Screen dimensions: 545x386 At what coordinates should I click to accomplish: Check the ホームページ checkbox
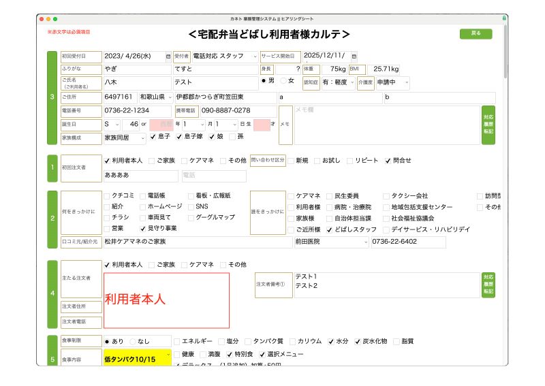142,207
